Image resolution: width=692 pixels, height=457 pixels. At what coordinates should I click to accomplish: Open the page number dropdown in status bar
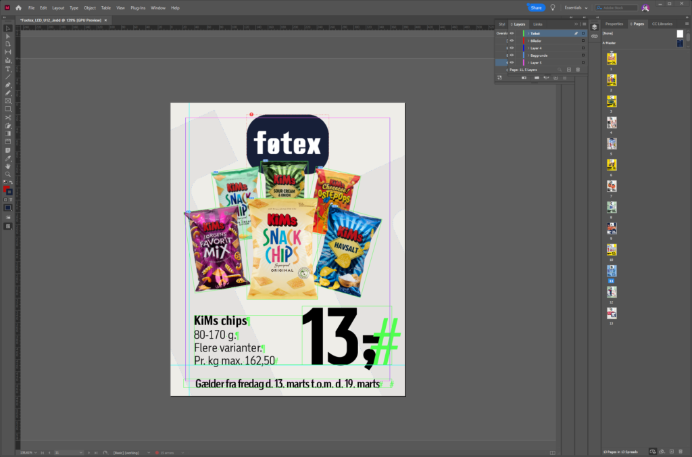[x=81, y=452]
